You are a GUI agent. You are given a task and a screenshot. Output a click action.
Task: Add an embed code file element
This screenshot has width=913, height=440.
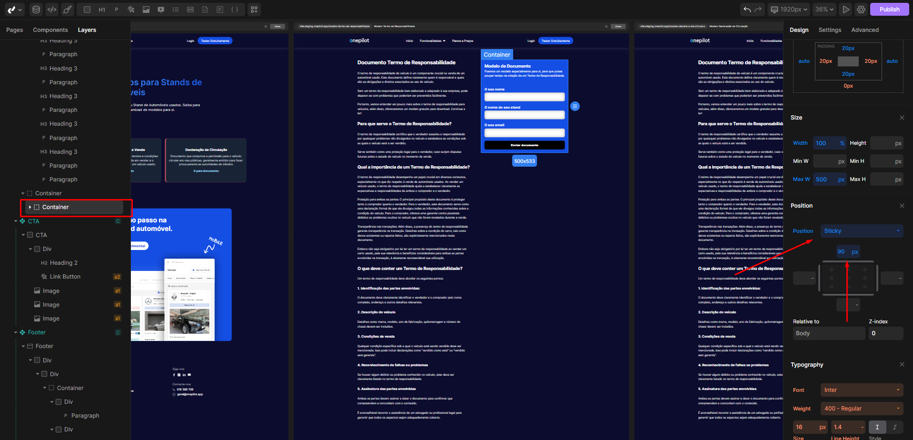tap(205, 10)
